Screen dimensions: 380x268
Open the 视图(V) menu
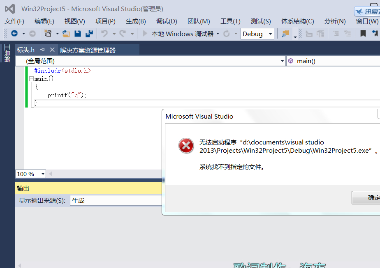pos(75,21)
